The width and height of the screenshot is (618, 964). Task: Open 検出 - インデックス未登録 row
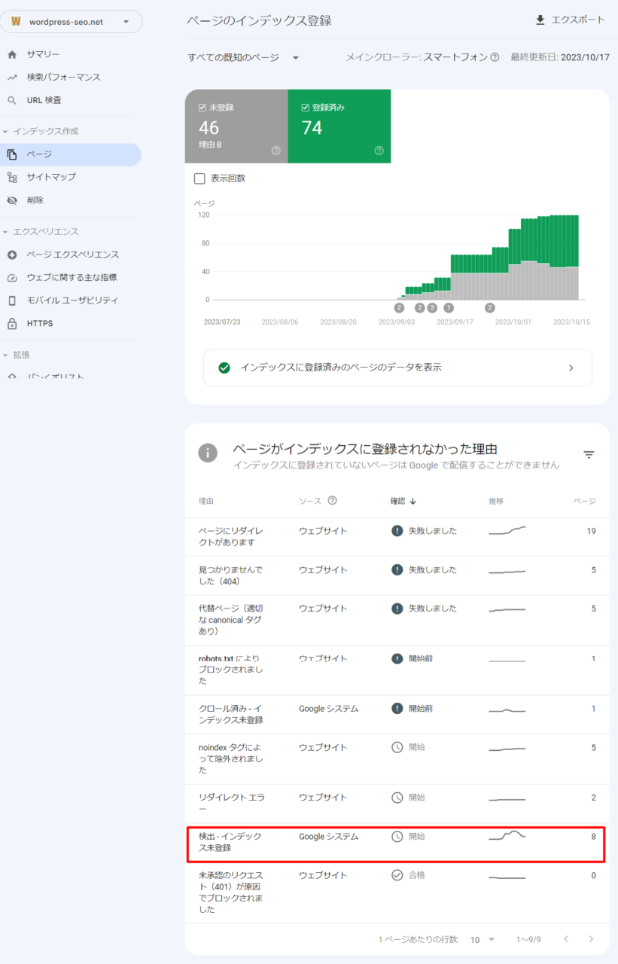pyautogui.click(x=397, y=843)
